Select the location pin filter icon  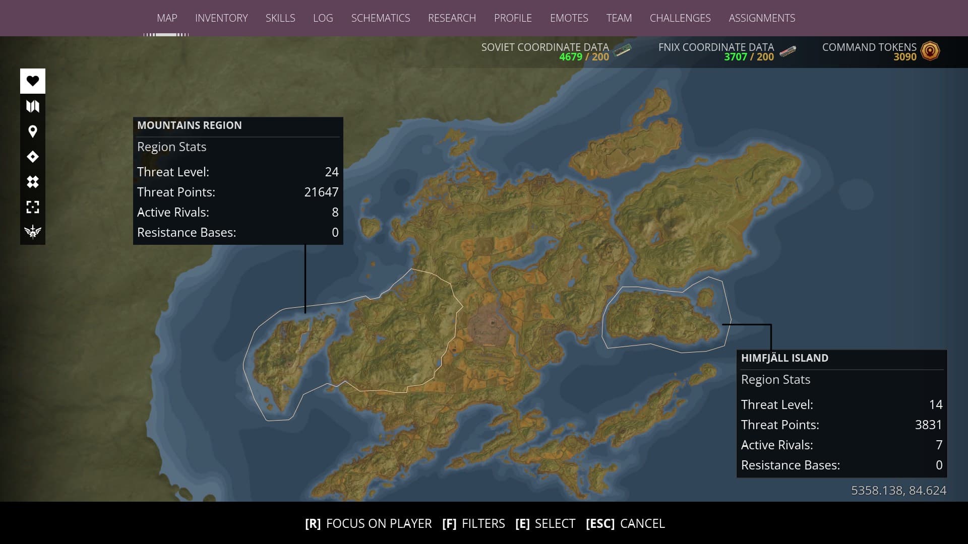pyautogui.click(x=33, y=131)
